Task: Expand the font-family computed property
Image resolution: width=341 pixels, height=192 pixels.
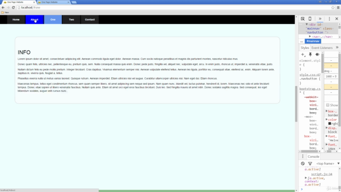Action: [327, 136]
